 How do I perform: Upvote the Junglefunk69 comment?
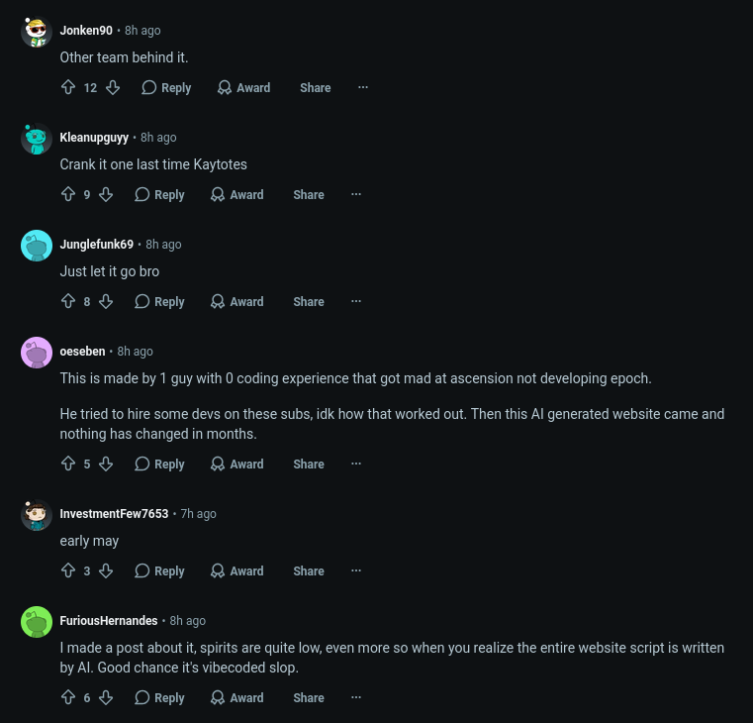(x=68, y=301)
